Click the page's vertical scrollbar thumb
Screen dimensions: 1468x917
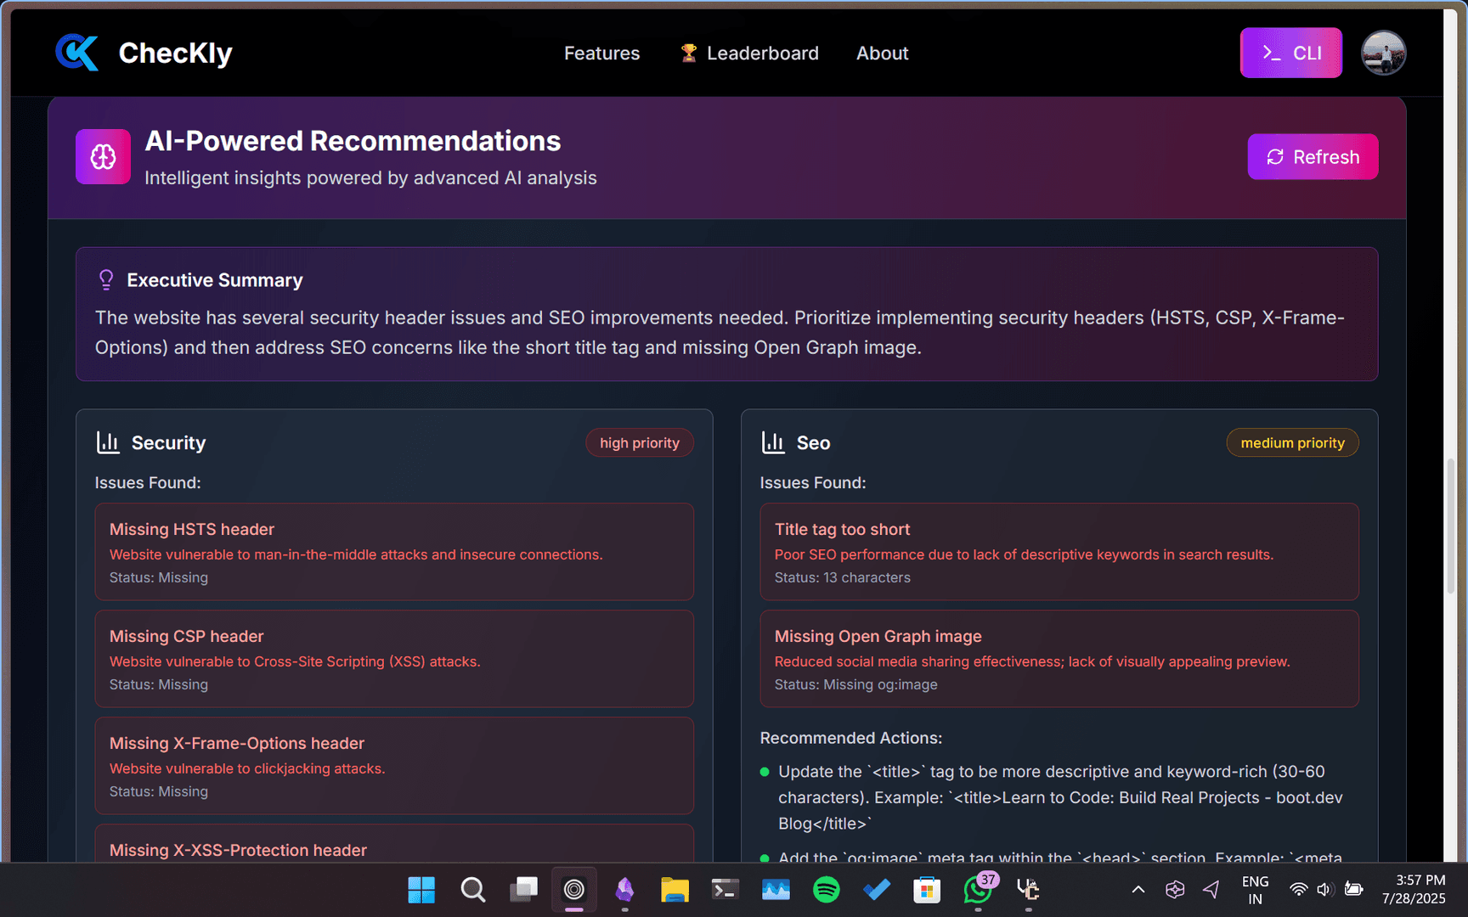1450,522
